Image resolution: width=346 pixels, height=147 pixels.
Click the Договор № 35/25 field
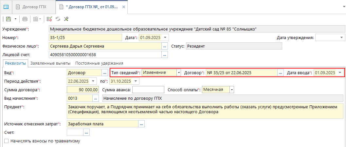241,72
